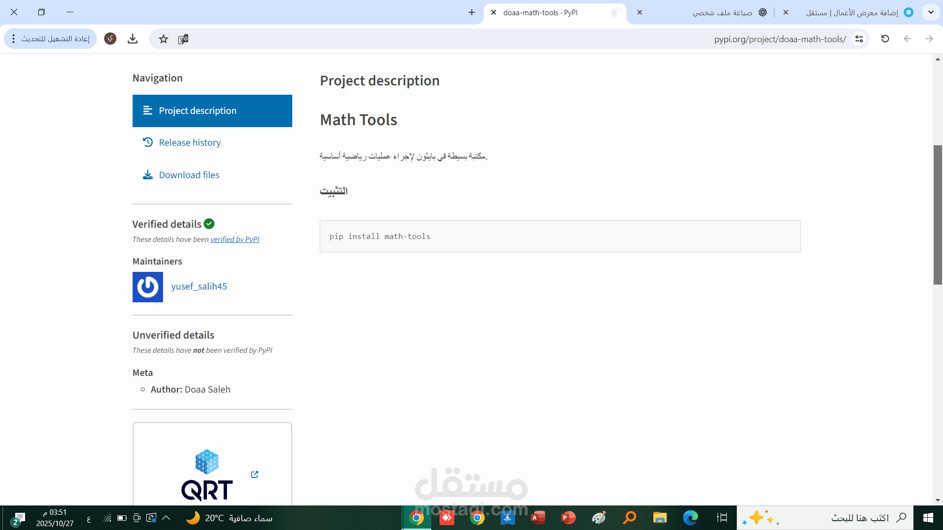This screenshot has height=530, width=943.
Task: Open the Chrome profile avatar
Action: click(x=111, y=39)
